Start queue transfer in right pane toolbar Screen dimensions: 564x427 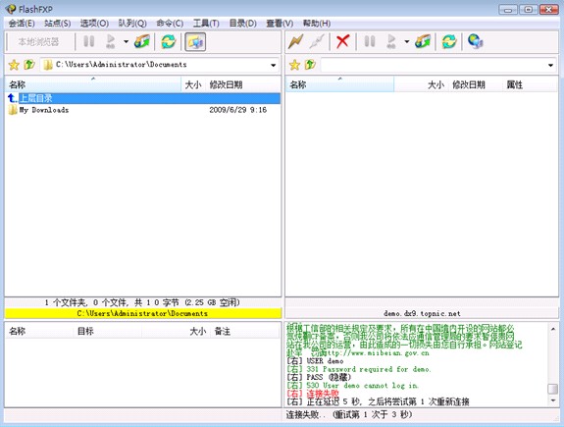coord(391,41)
